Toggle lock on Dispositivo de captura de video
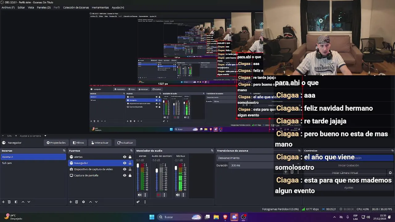The image size is (395, 222). click(130, 169)
